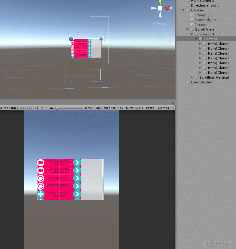Screen dimensions: 236x249
Task: Click arrow button on ButtonCameraCycleUpSprite 1 row
Action: [77, 170]
